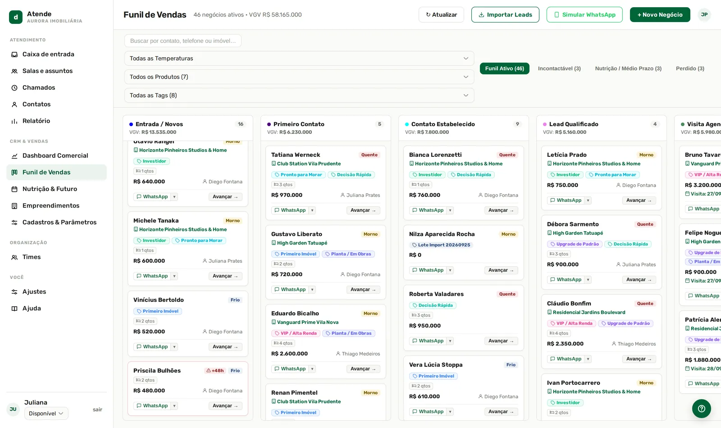Select the Perdido (3) tab
This screenshot has height=428, width=721.
coord(690,68)
